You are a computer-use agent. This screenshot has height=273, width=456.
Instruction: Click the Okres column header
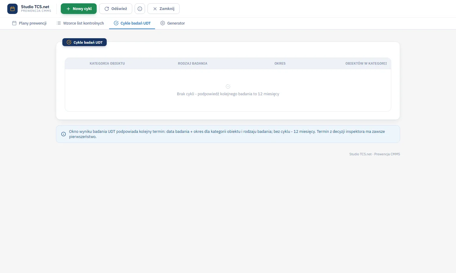click(x=280, y=63)
